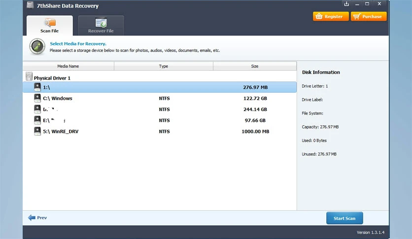The image size is (412, 239).
Task: Click the blue Prev arrow icon
Action: coord(32,218)
